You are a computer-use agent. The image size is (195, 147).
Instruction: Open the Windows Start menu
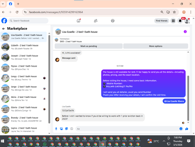2,141
